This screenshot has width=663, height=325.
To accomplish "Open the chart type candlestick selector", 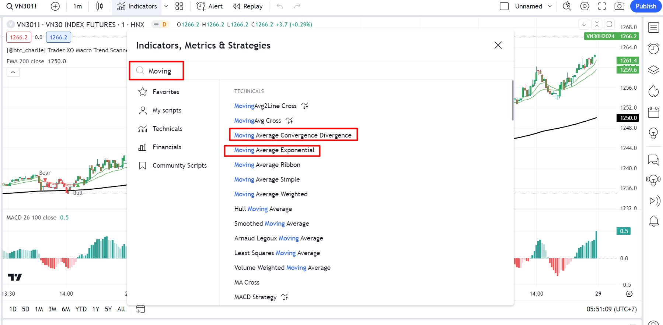I will (x=99, y=6).
